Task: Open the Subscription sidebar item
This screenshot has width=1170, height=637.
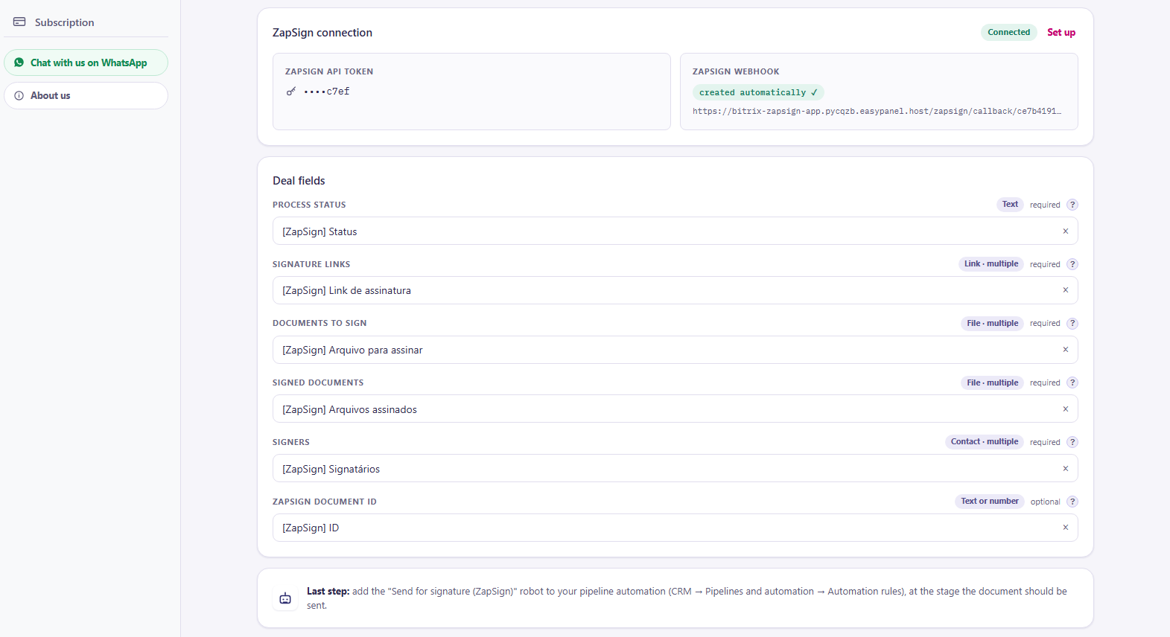Action: 86,22
